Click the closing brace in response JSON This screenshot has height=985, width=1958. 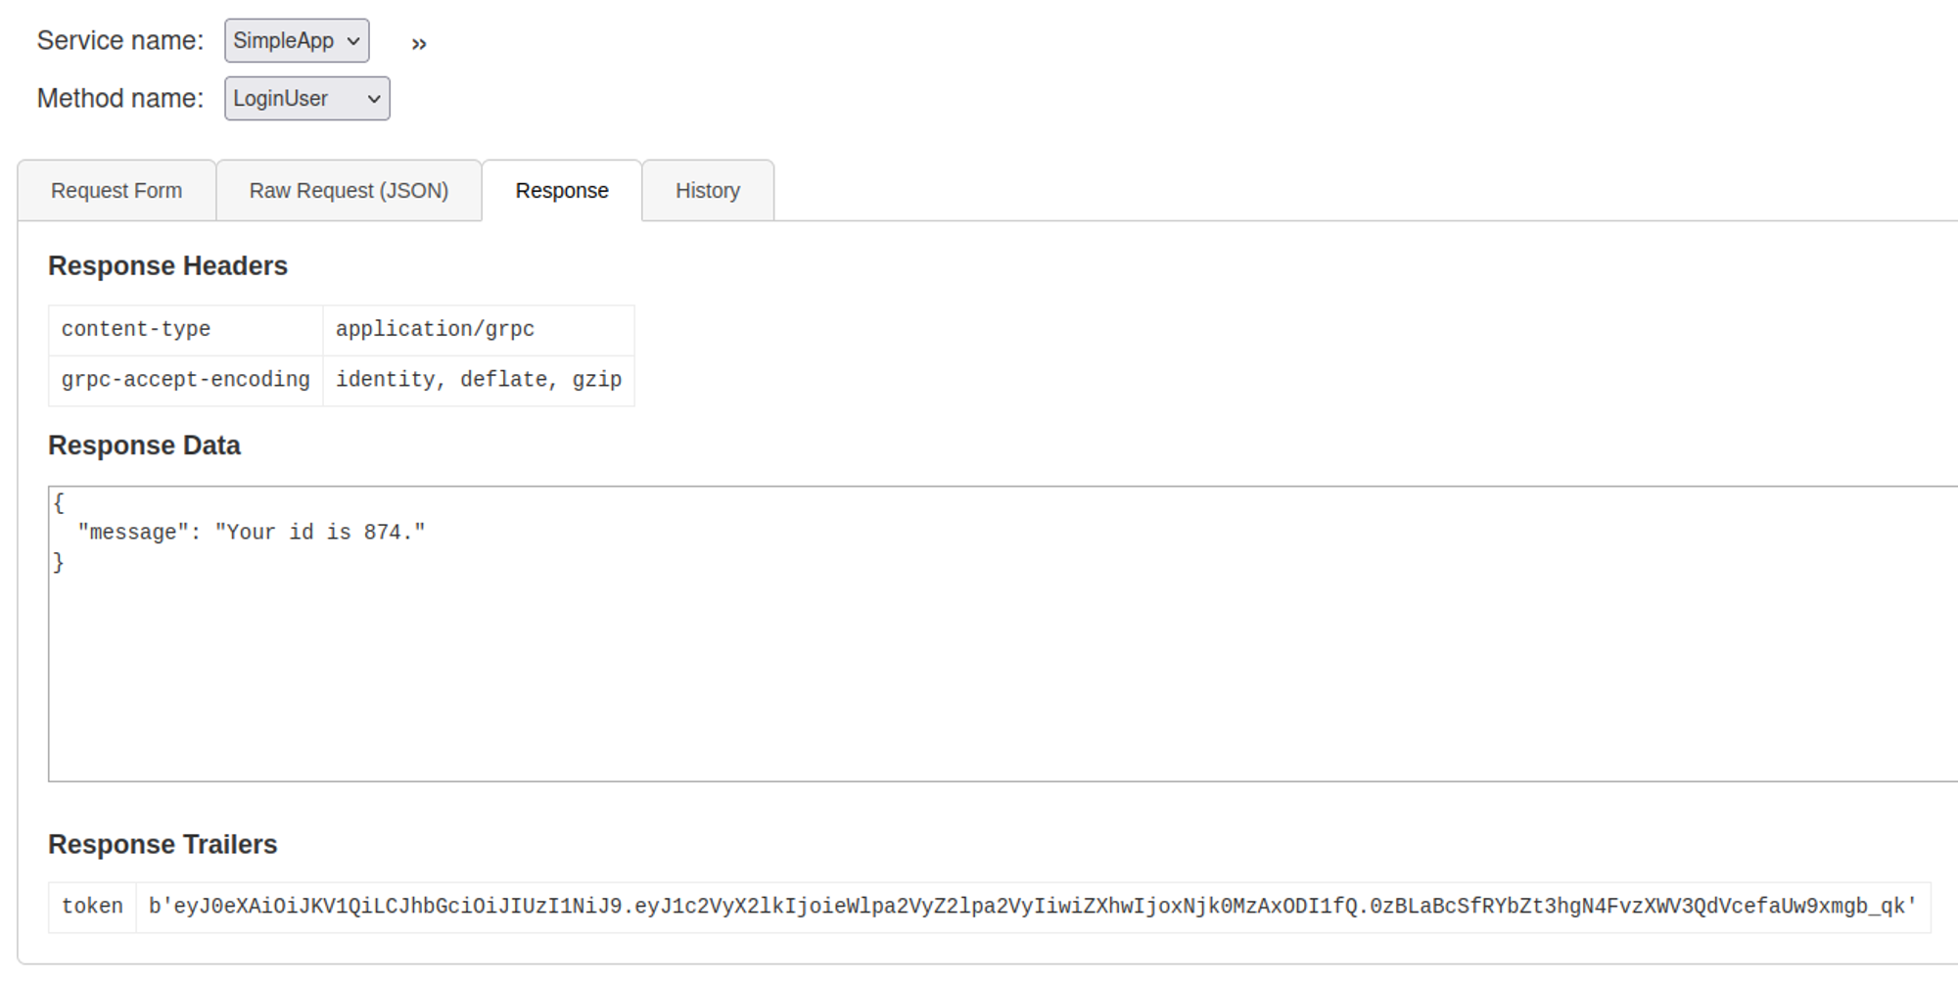tap(59, 562)
